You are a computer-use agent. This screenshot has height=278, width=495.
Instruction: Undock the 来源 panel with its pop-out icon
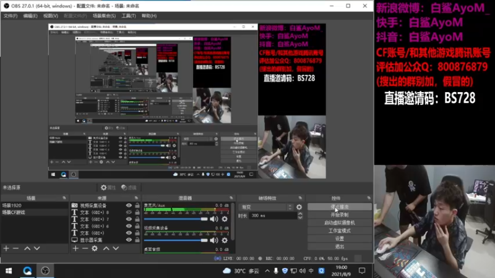pyautogui.click(x=136, y=198)
